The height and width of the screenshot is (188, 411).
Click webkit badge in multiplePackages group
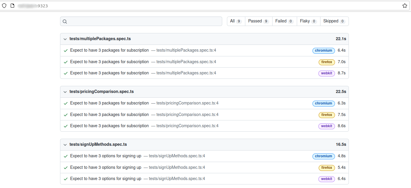[327, 73]
